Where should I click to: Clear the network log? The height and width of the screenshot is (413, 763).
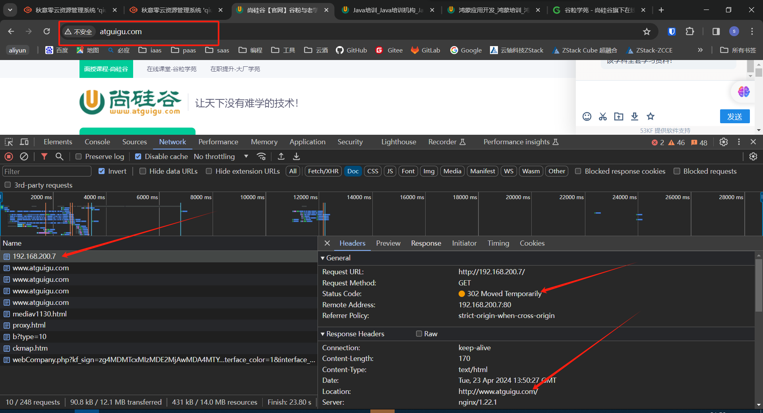(x=24, y=157)
